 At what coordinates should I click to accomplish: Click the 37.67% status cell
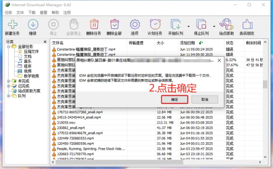[232, 65]
